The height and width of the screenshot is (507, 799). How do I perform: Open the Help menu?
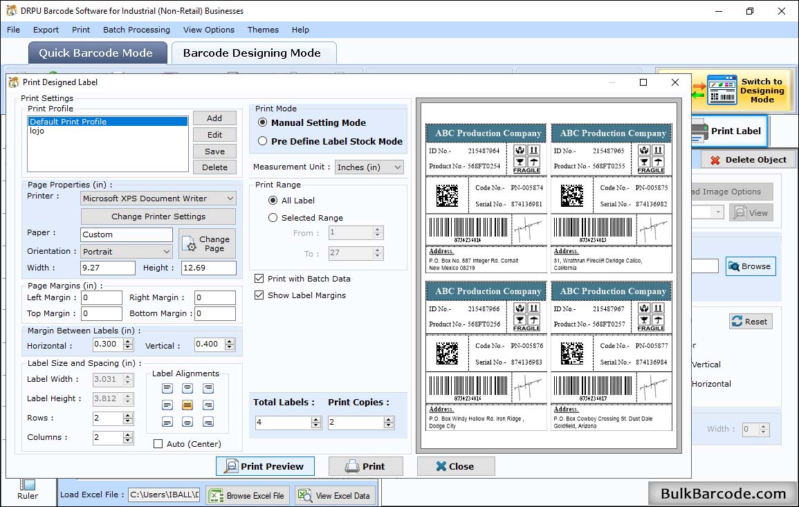click(300, 30)
